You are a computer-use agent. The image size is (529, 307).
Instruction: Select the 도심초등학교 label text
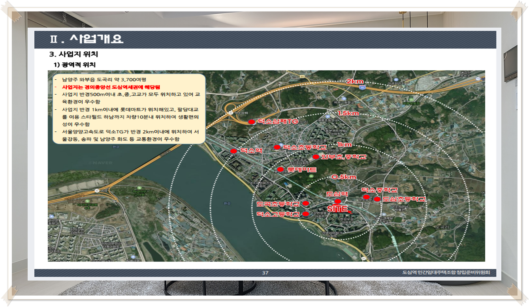coord(405,200)
